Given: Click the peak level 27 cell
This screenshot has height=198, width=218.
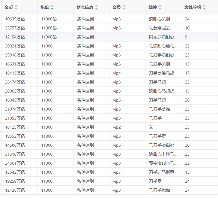Looking at the screenshot, I should [187, 190].
